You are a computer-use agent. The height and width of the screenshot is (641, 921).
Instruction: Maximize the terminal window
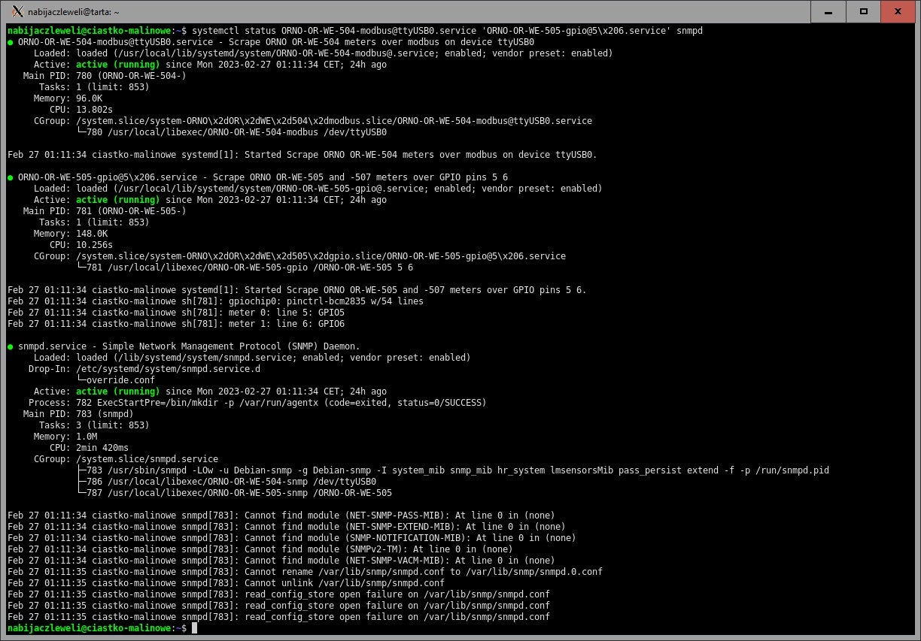point(864,11)
